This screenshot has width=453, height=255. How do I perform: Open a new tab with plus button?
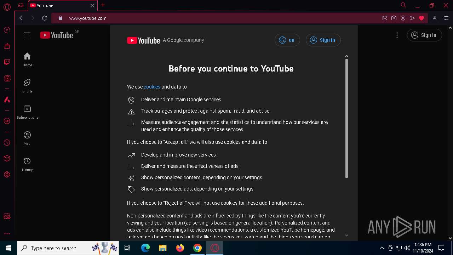click(x=103, y=5)
